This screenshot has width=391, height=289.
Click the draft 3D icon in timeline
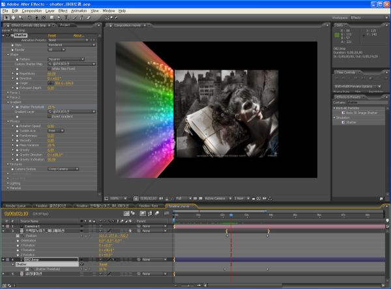[133, 213]
